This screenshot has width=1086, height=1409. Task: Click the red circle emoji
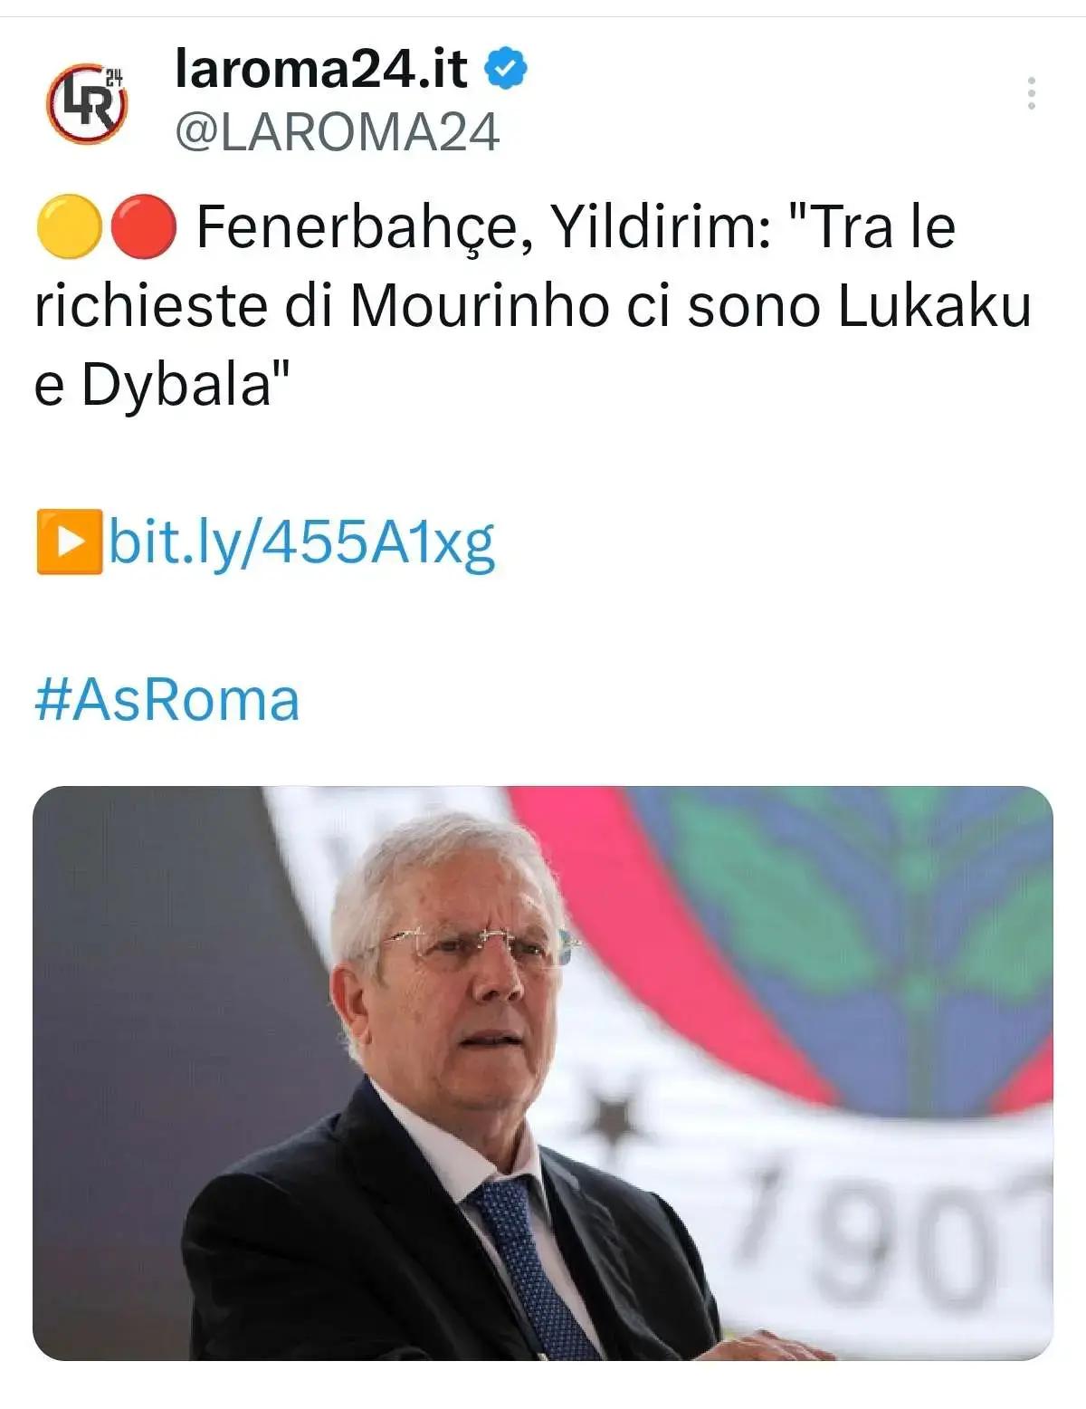(143, 226)
